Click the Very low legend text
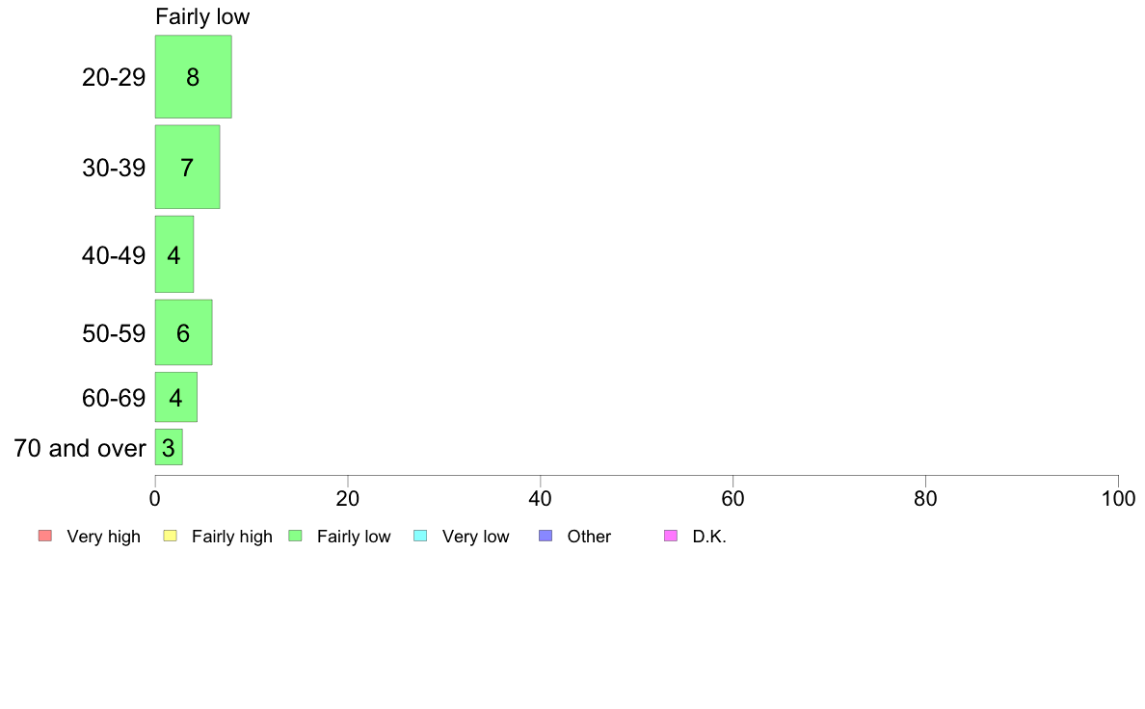Viewport: 1145px width, 709px height. click(x=475, y=537)
